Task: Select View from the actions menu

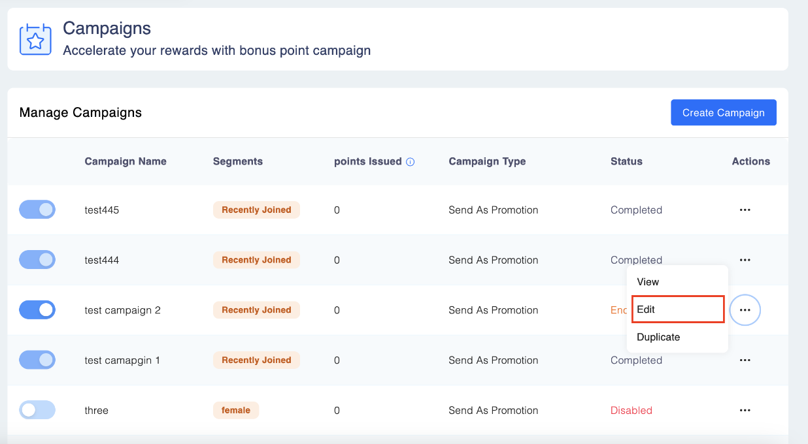Action: [x=648, y=282]
